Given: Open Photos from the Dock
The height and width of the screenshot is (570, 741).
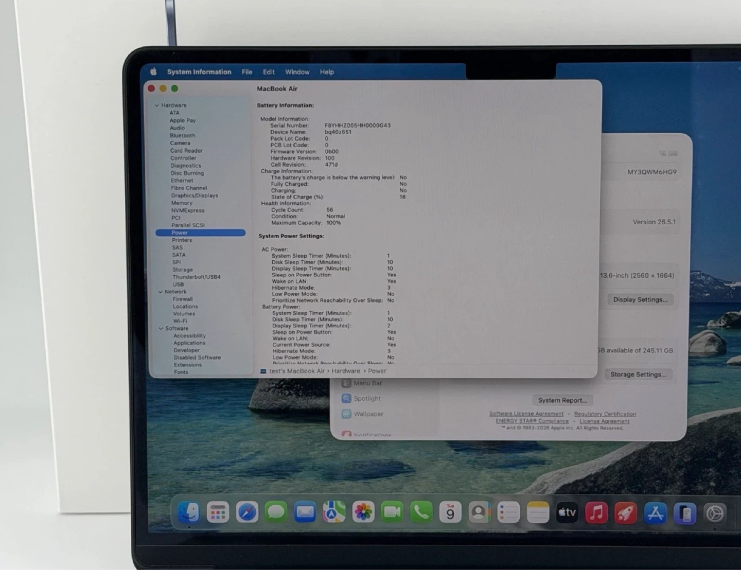Looking at the screenshot, I should click(363, 512).
